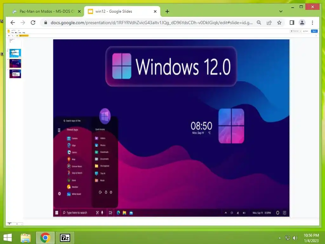The image size is (325, 244).
Task: Close the Pac-Man on Msdos tab
Action: [x=79, y=12]
